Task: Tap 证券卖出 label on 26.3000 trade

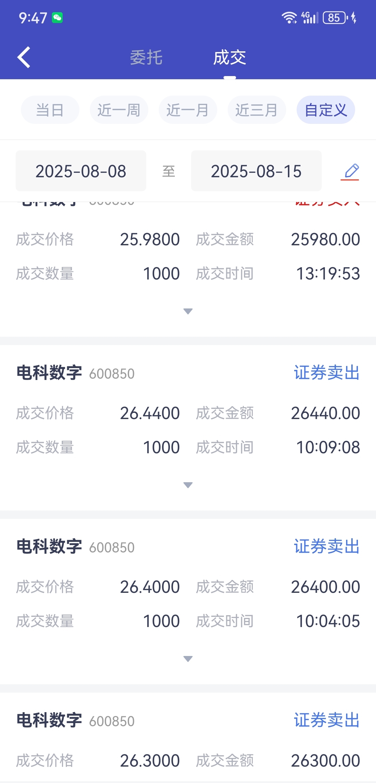Action: [x=327, y=720]
